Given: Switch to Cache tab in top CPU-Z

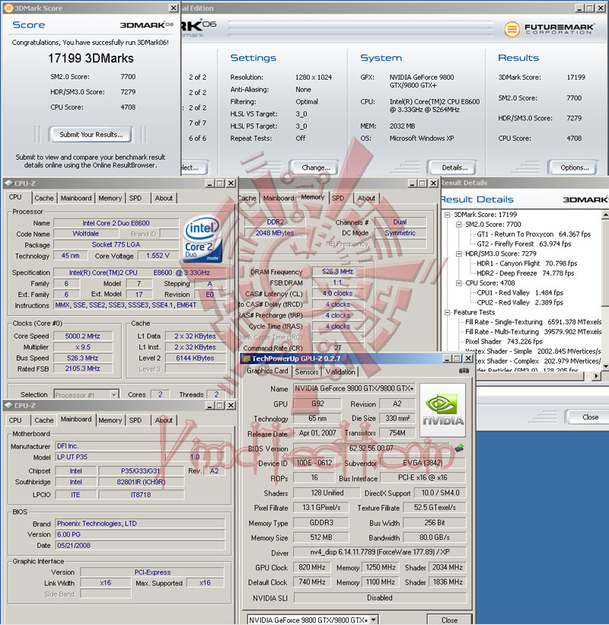Looking at the screenshot, I should 44,198.
